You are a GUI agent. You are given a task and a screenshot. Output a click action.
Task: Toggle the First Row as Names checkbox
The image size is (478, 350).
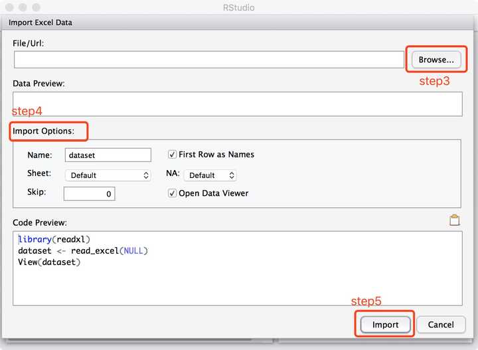pyautogui.click(x=173, y=155)
